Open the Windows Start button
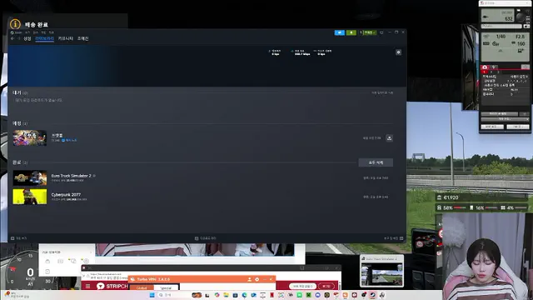The width and height of the screenshot is (533, 300). point(152,295)
